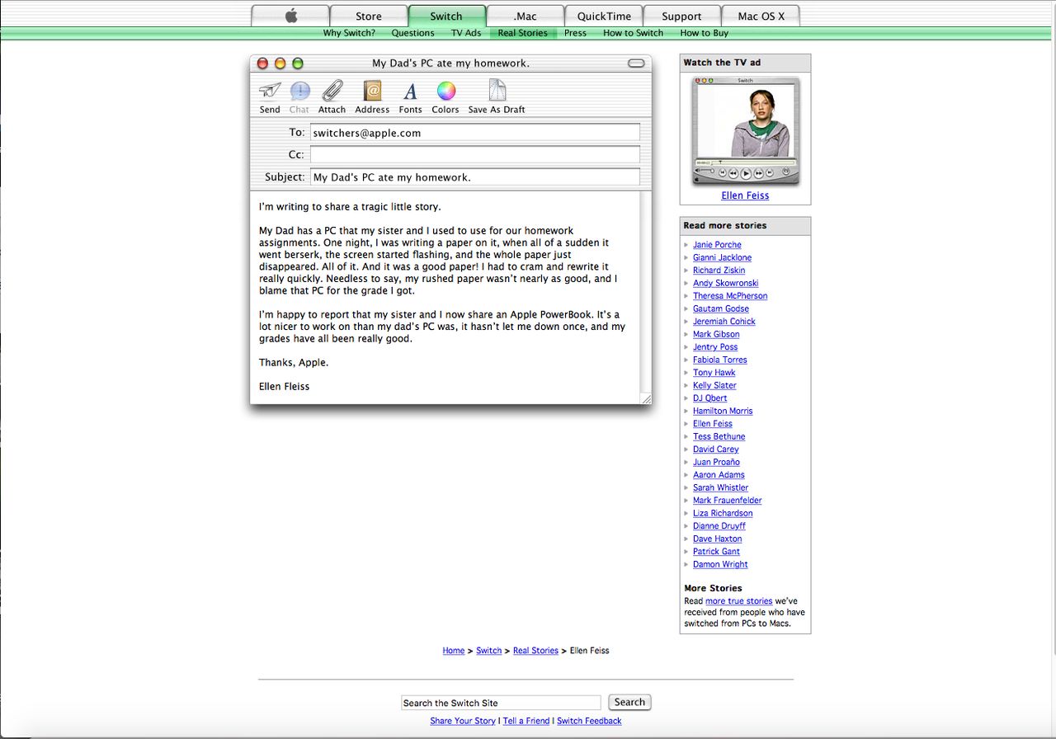Open the Ellen Feiss link under video
This screenshot has height=739, width=1056.
tap(745, 195)
